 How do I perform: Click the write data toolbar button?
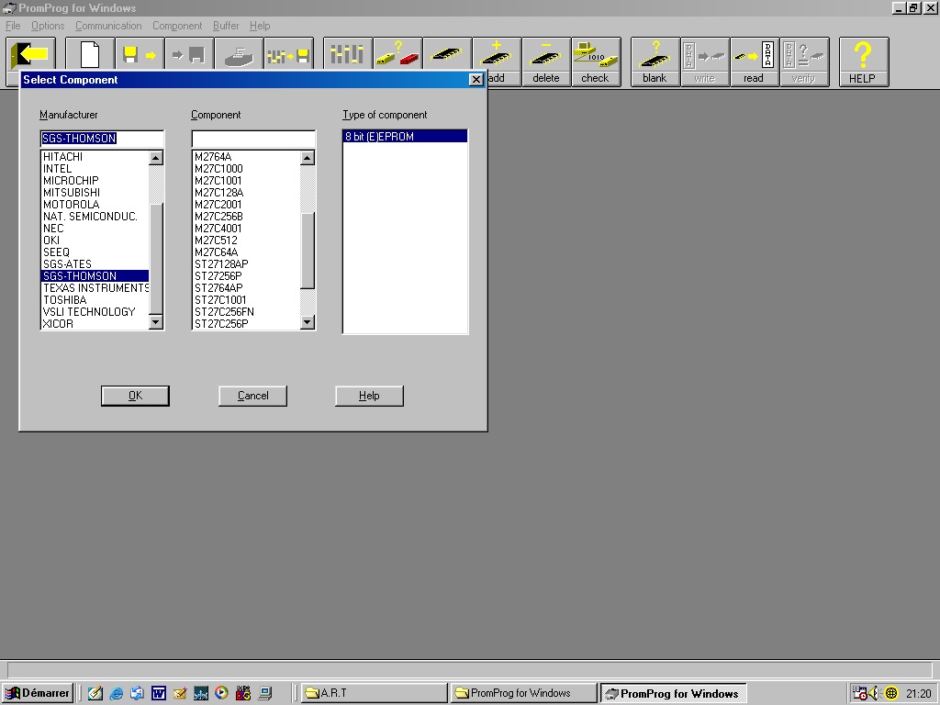(x=705, y=62)
